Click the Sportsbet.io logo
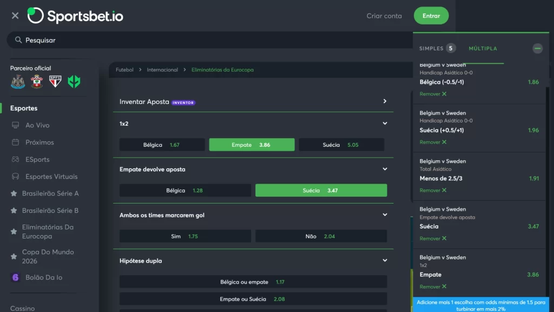Screen dimensions: 554x312 [x=75, y=16]
